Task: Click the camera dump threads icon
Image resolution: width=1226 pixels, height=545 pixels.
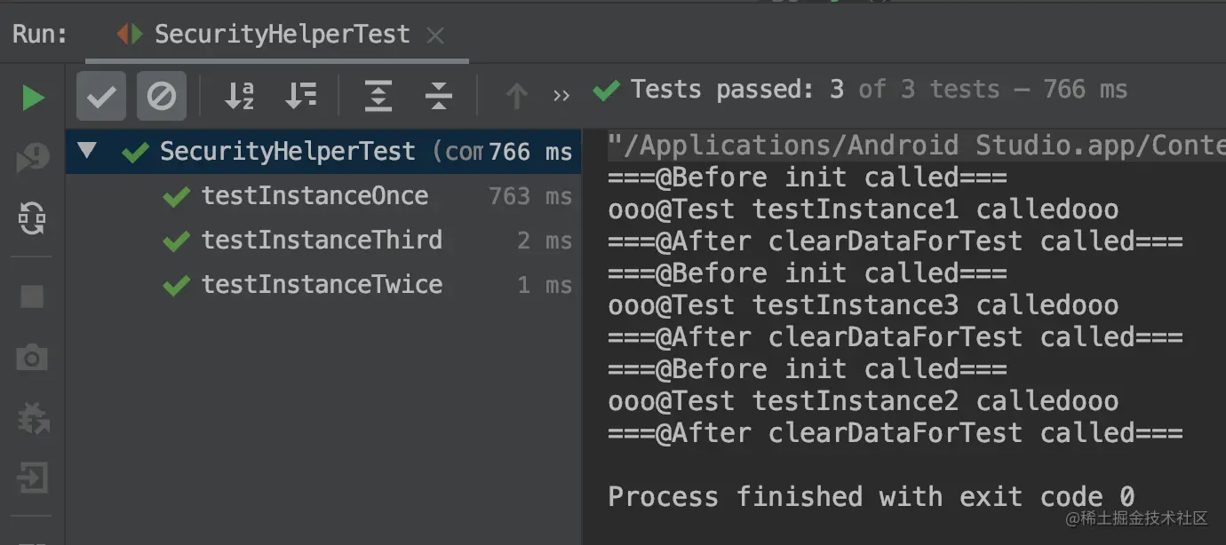Action: (x=33, y=357)
